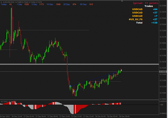This screenshot has width=168, height=118.
Task: Click the total profit value '+135'
Action: tap(154, 23)
